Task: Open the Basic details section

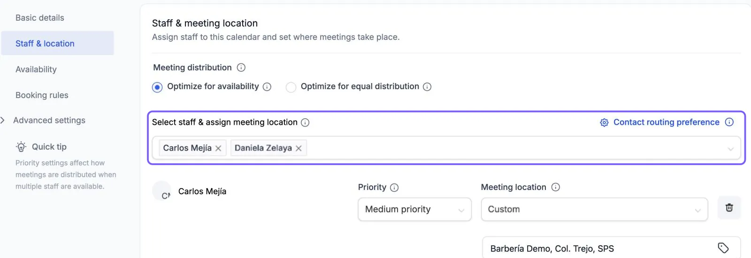Action: [40, 18]
